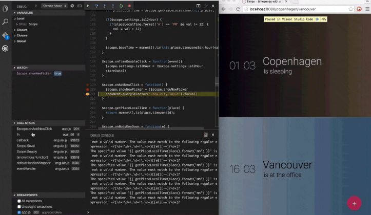Image resolution: width=371 pixels, height=215 pixels.
Task: Reload the page in Chrome
Action: click(x=238, y=9)
